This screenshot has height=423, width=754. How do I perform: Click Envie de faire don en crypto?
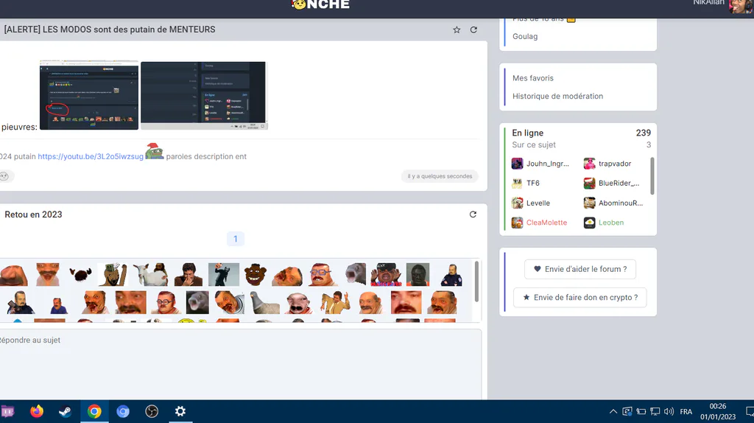[580, 298]
